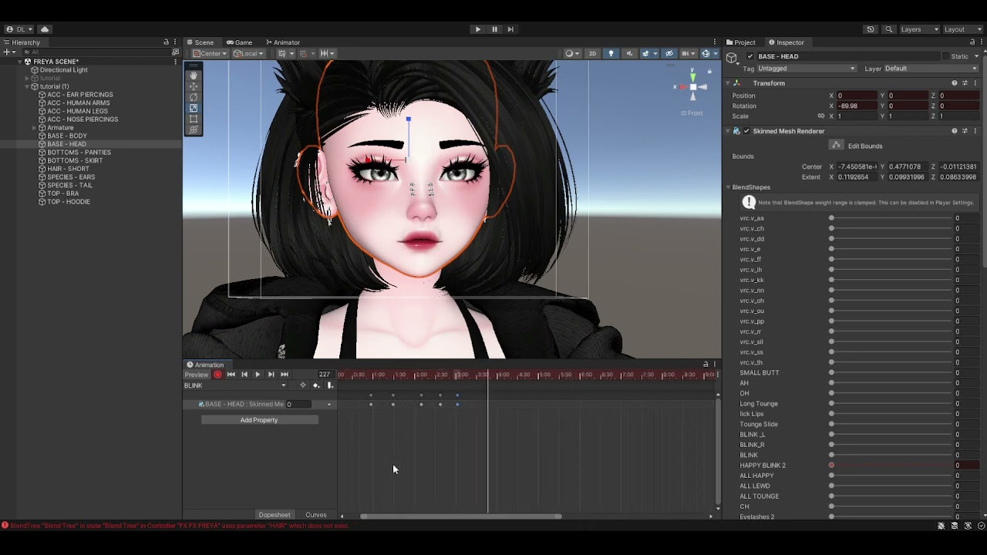
Task: Open the draw mode shading dropdown
Action: tap(571, 53)
